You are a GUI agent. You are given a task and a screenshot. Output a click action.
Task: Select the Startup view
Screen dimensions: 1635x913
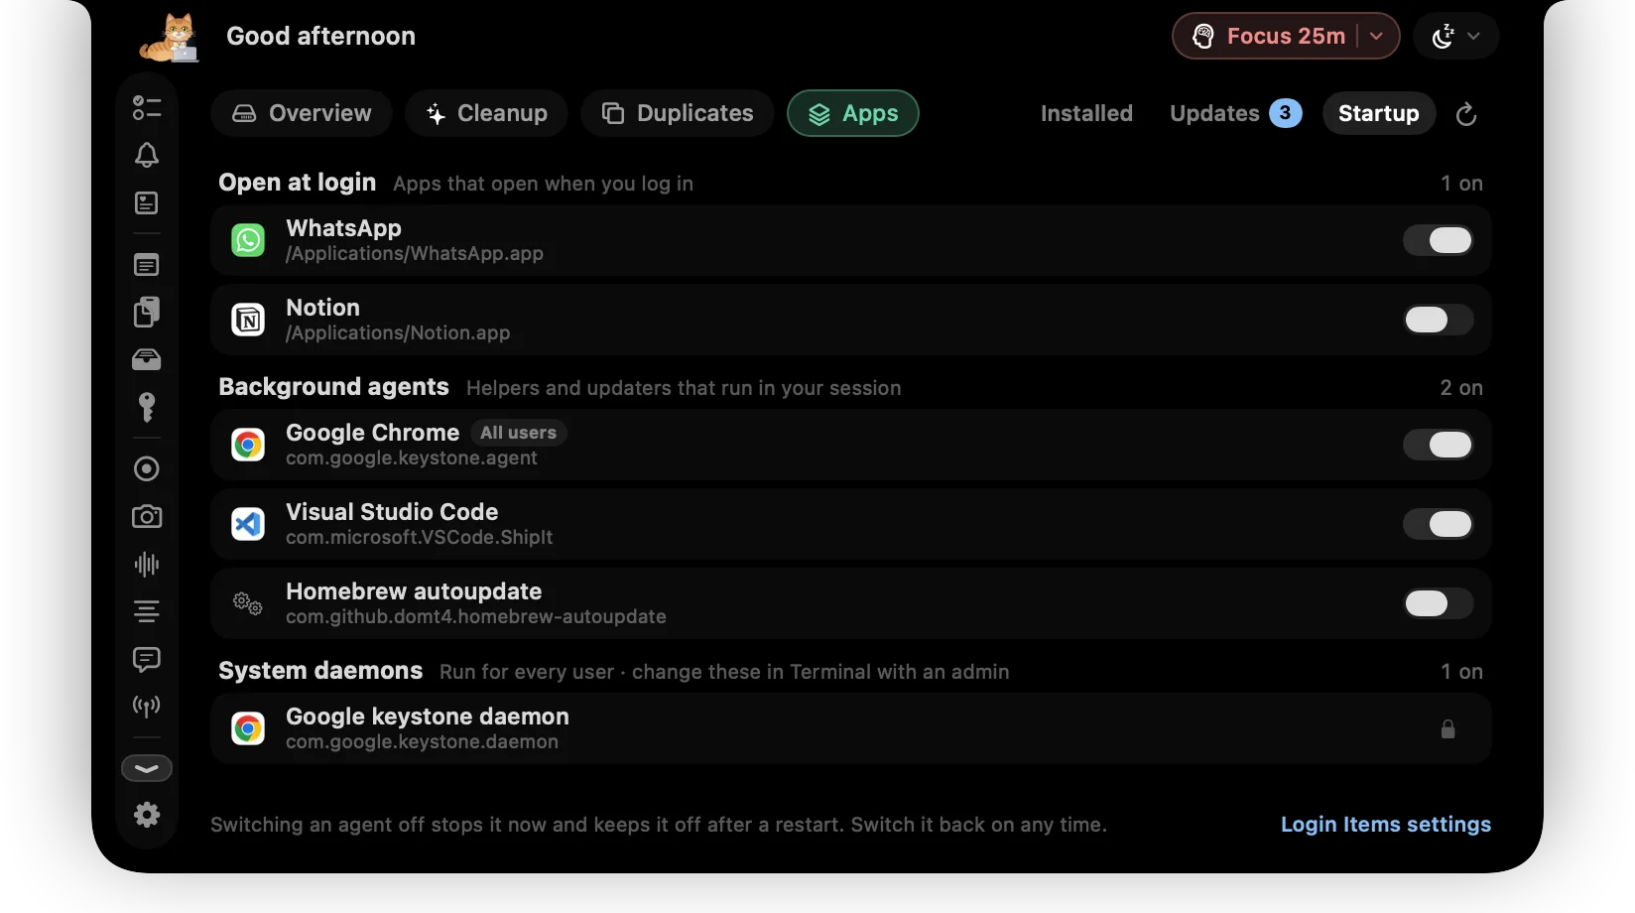click(x=1379, y=113)
